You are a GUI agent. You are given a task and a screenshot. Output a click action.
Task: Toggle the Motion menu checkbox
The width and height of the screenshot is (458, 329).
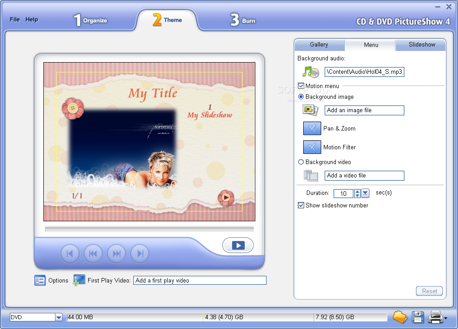[301, 86]
